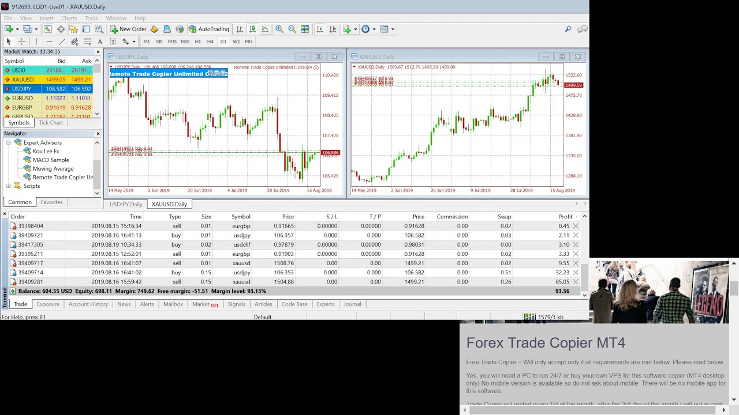Switch to the Favorites navigator tab
Screen dimensions: 739x415
(x=51, y=202)
